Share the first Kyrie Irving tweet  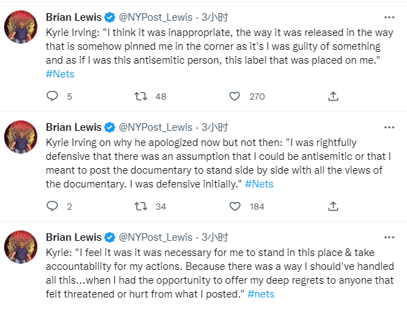[333, 96]
